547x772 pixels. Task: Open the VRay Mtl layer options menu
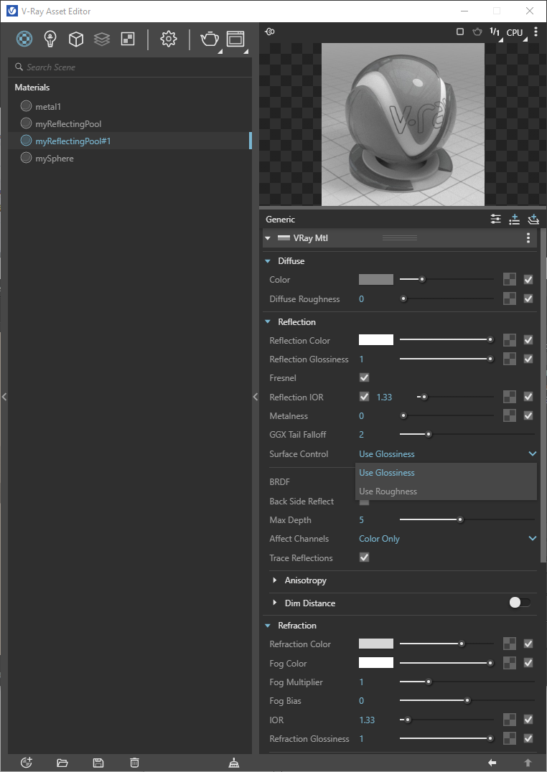tap(528, 238)
